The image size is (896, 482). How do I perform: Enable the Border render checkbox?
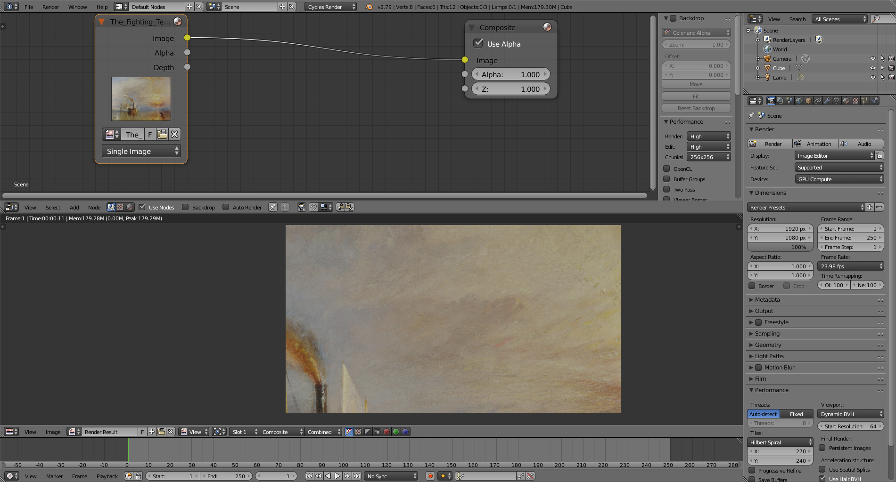coord(752,286)
